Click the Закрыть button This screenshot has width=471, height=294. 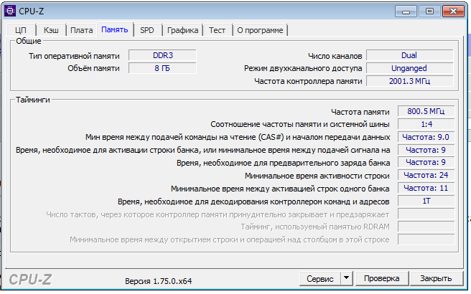[436, 278]
